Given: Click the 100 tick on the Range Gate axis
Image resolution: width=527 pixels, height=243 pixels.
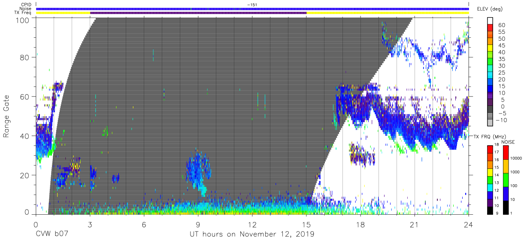Looking at the screenshot, I should [22, 20].
